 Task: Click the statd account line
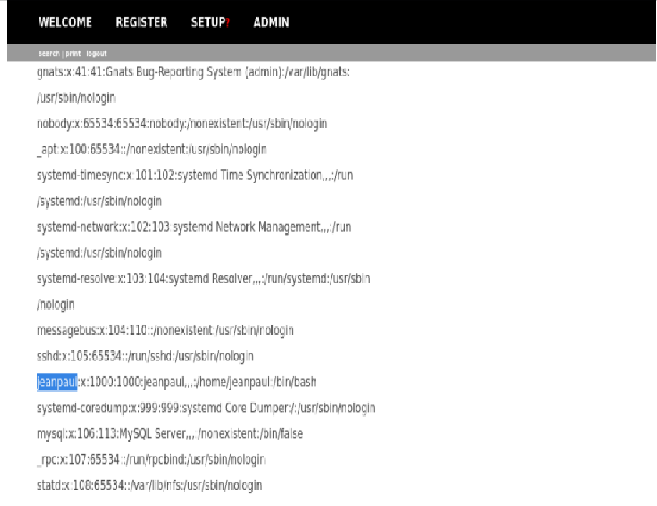pos(149,485)
